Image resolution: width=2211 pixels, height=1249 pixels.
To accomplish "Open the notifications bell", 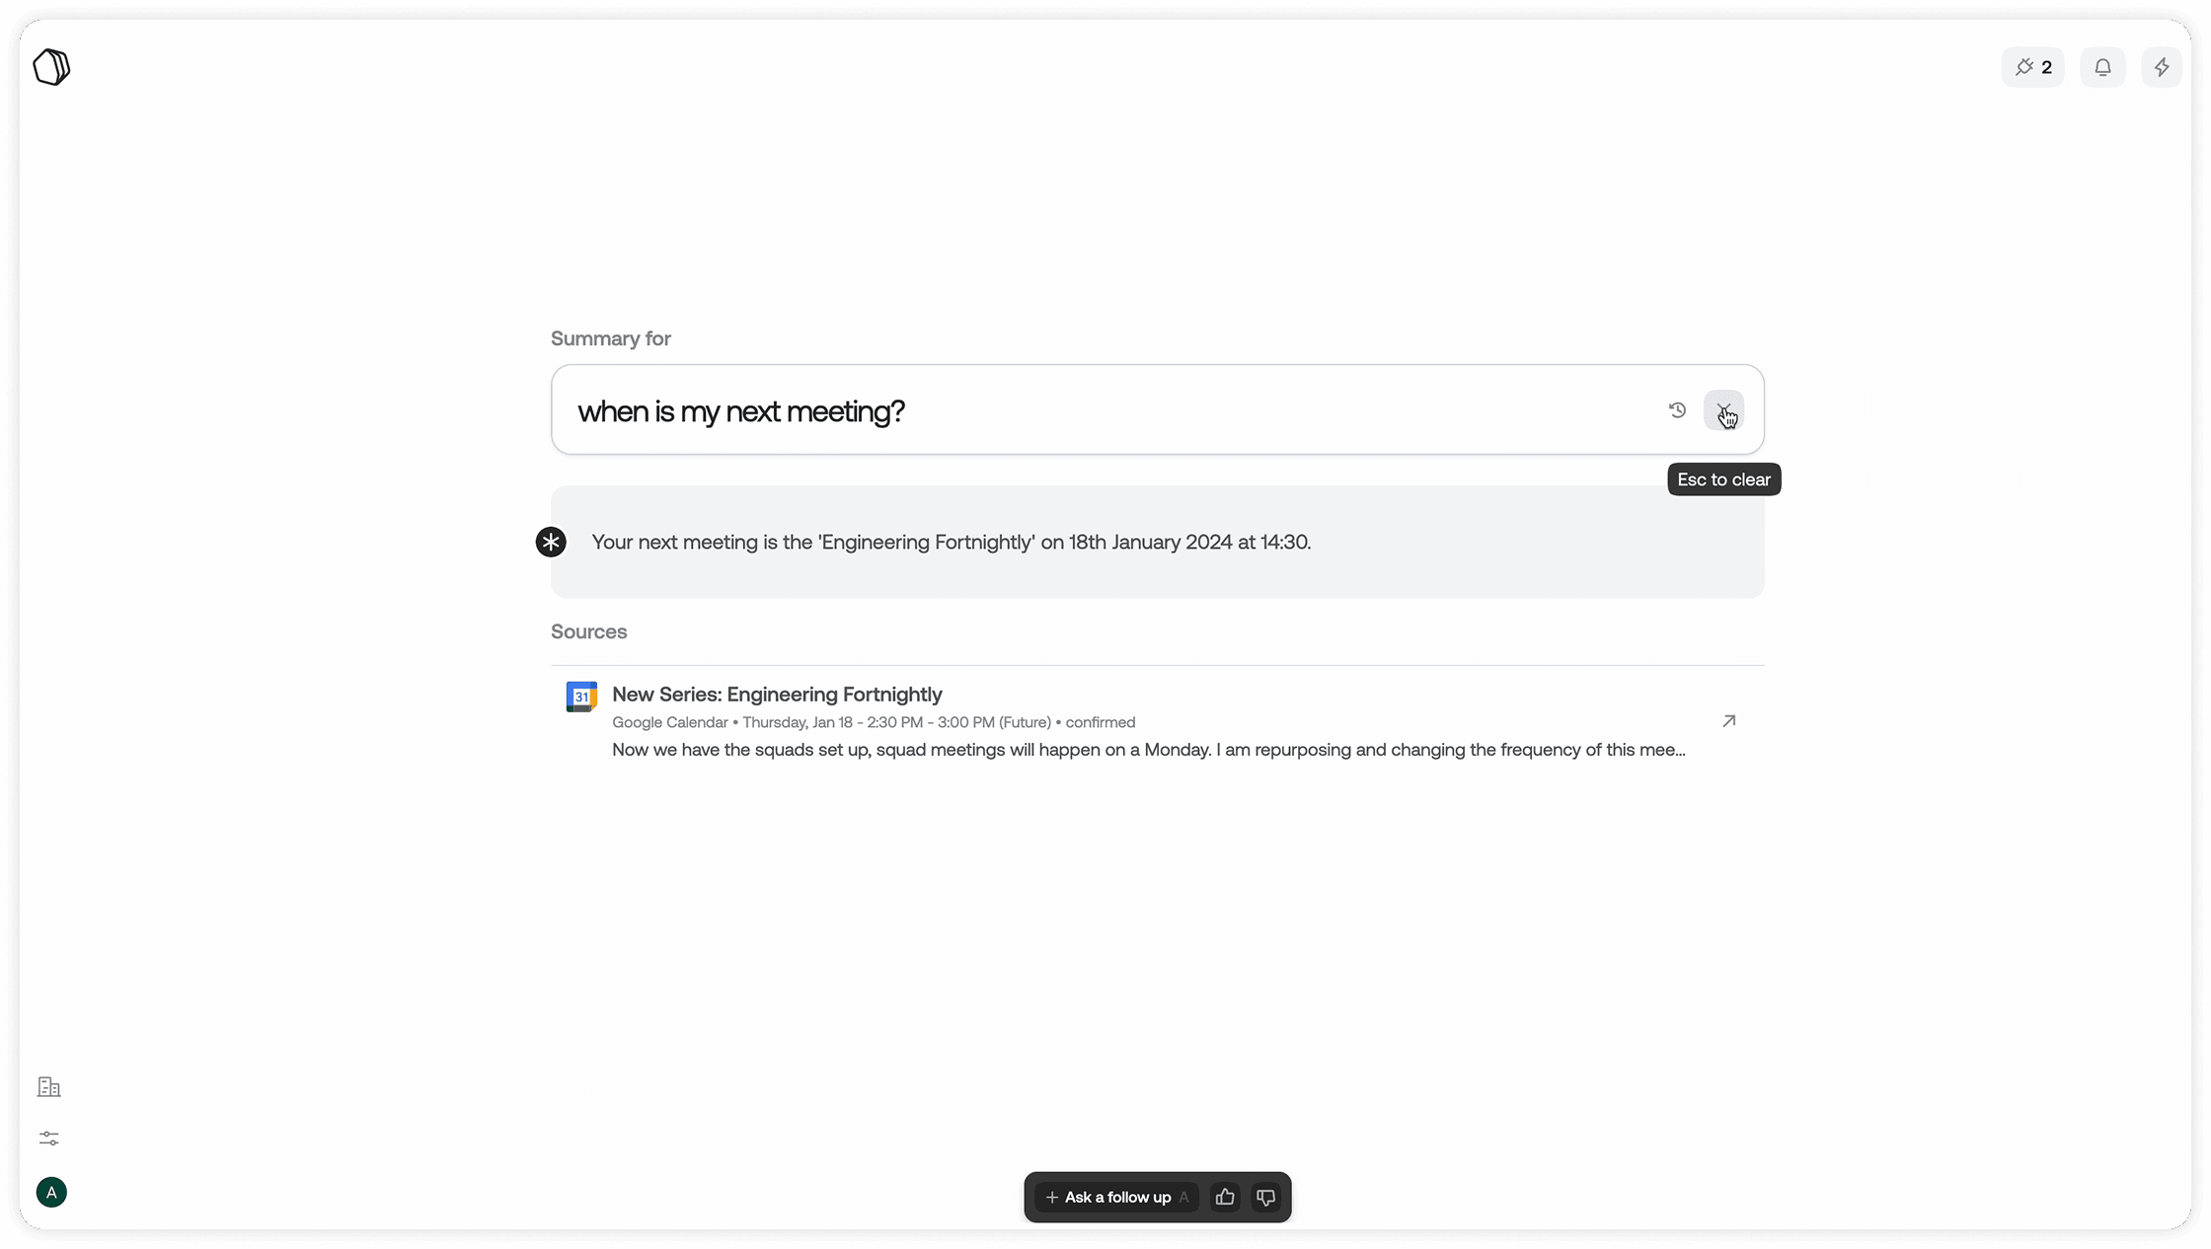I will click(x=2102, y=67).
